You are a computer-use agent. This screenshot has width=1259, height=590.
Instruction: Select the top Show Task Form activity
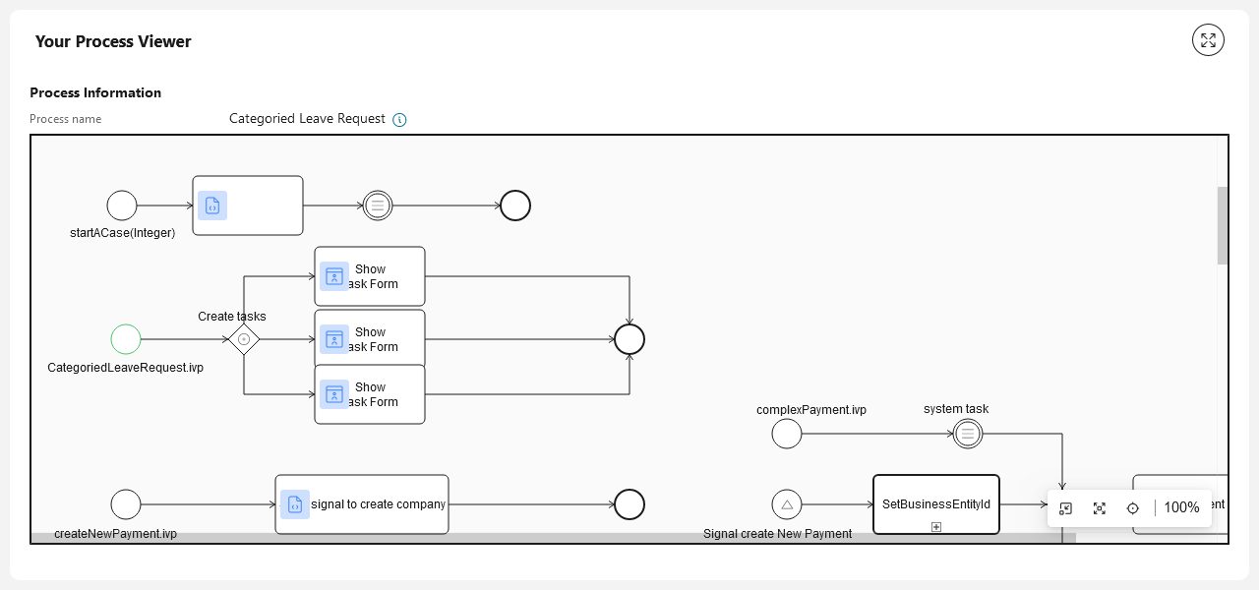coord(370,276)
